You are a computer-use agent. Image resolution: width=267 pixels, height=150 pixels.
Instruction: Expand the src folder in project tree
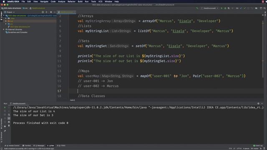pos(6,24)
